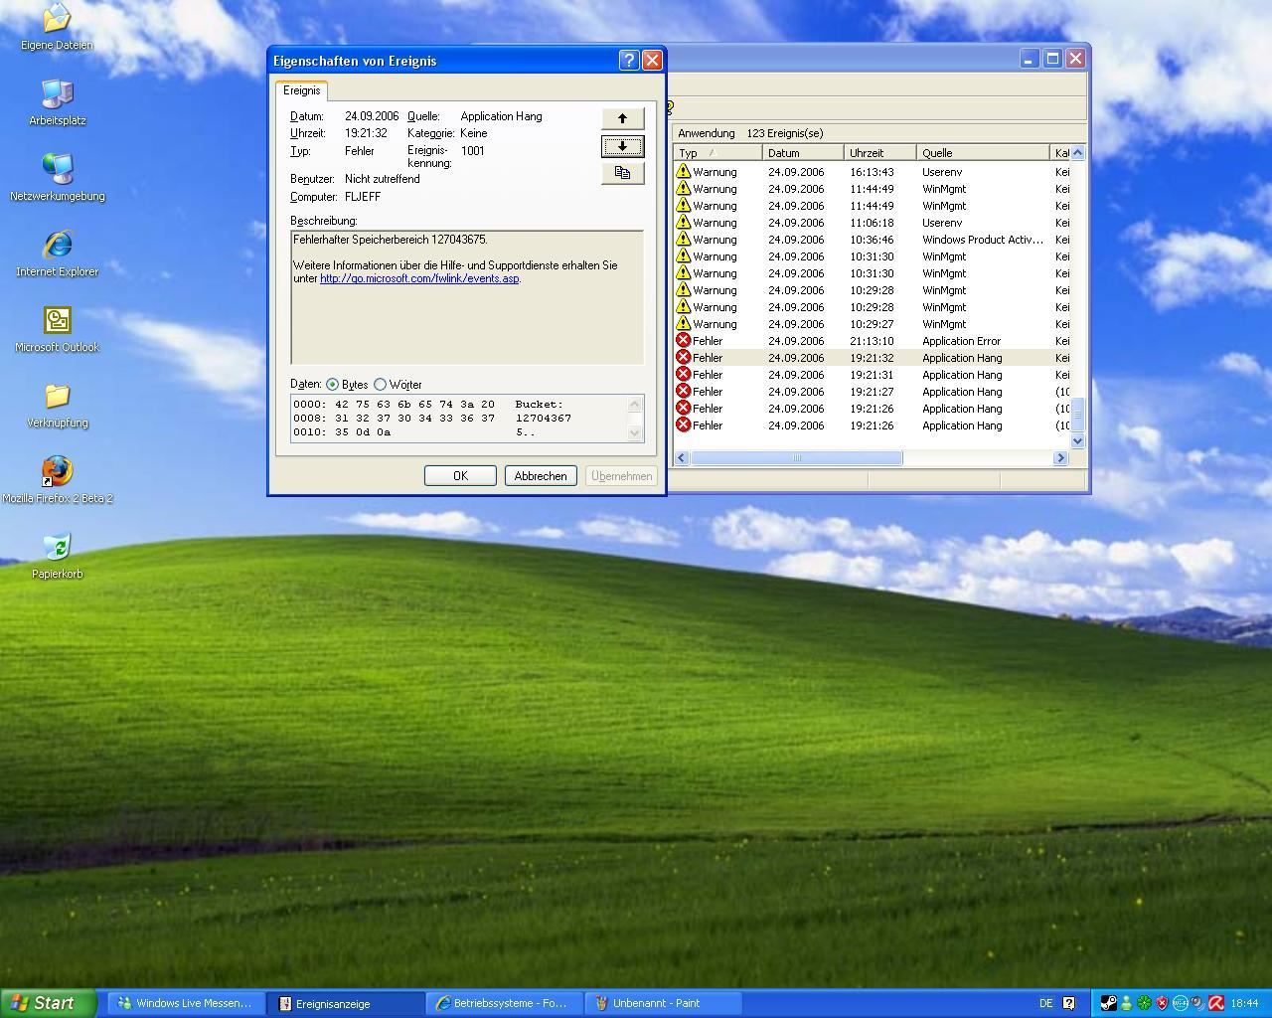Viewport: 1272px width, 1018px height.
Task: Sort event list by Datum column
Action: pyautogui.click(x=803, y=153)
